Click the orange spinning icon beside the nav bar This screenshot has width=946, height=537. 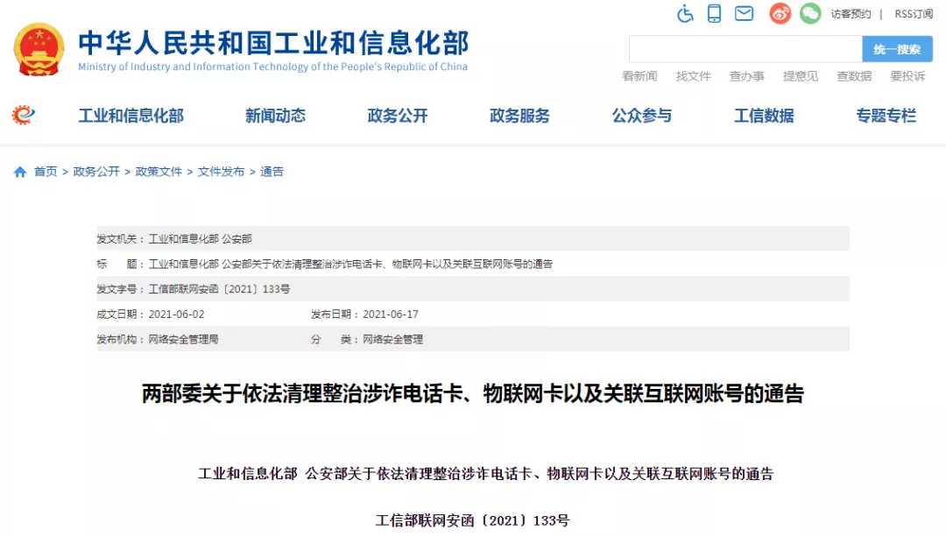25,115
